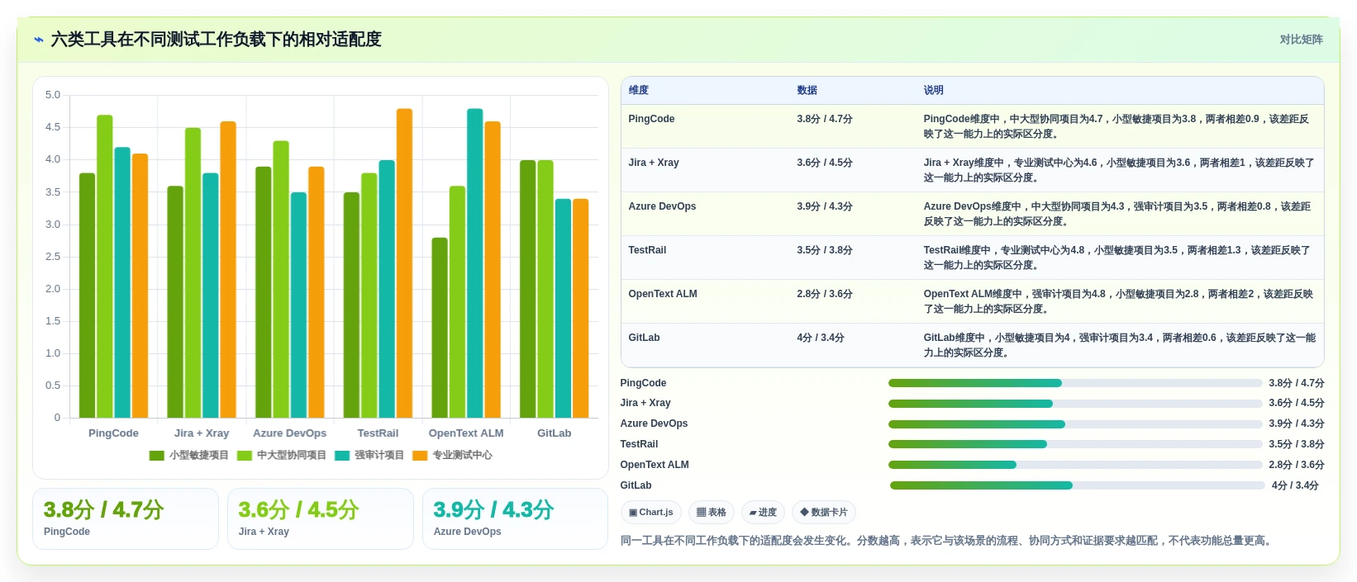This screenshot has height=582, width=1357.
Task: Click the GitLab progress bar
Action: 1077,485
